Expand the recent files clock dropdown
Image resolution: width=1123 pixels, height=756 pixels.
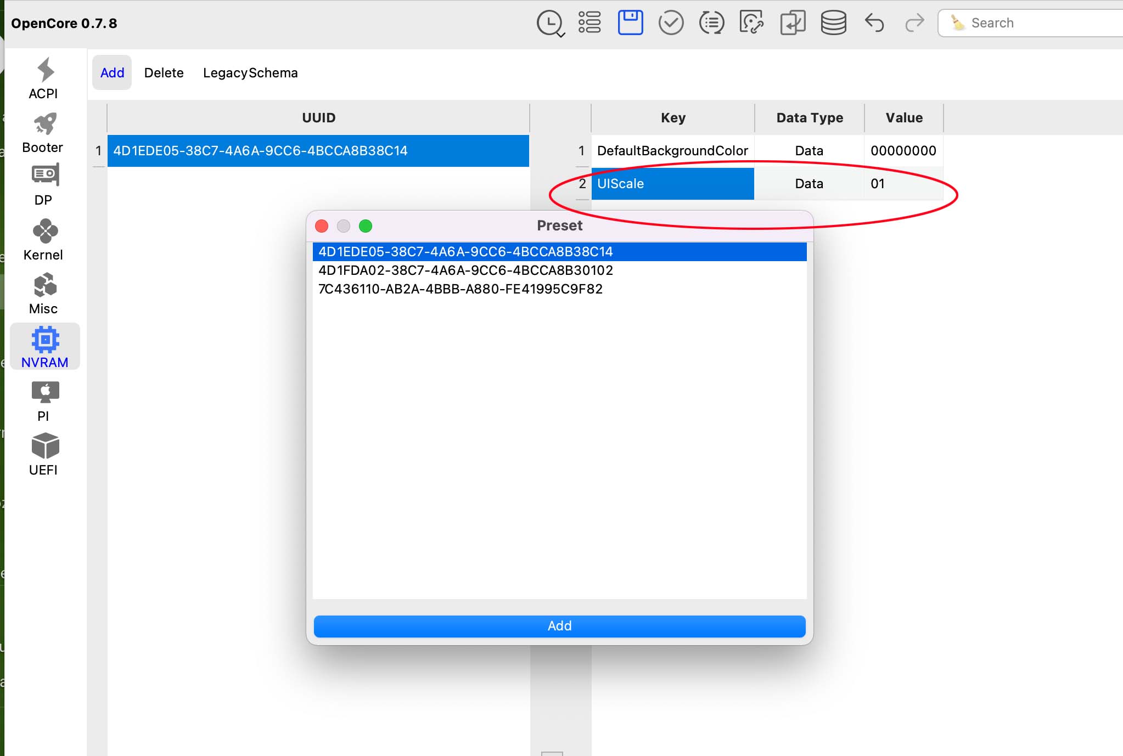(x=549, y=22)
